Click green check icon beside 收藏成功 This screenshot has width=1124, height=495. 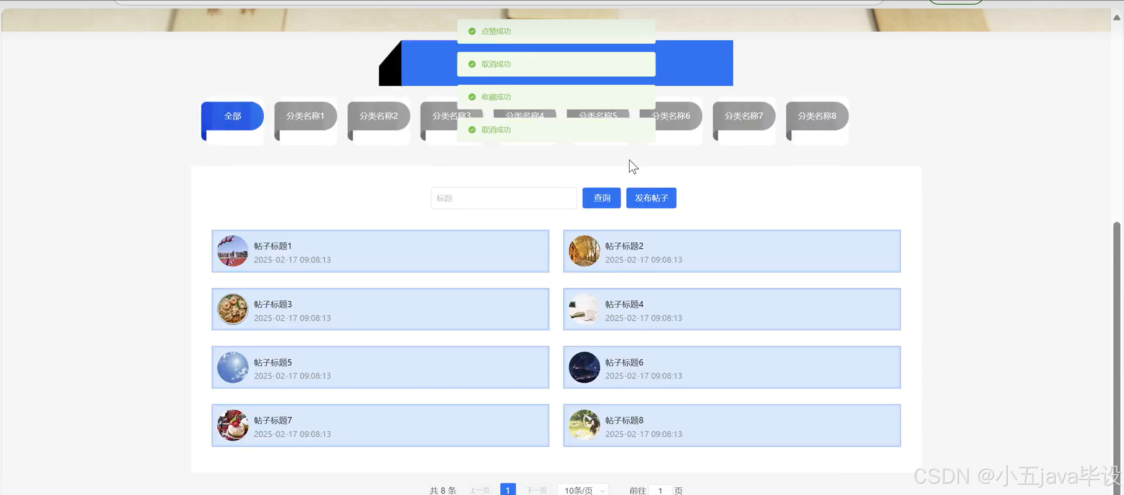pos(472,97)
